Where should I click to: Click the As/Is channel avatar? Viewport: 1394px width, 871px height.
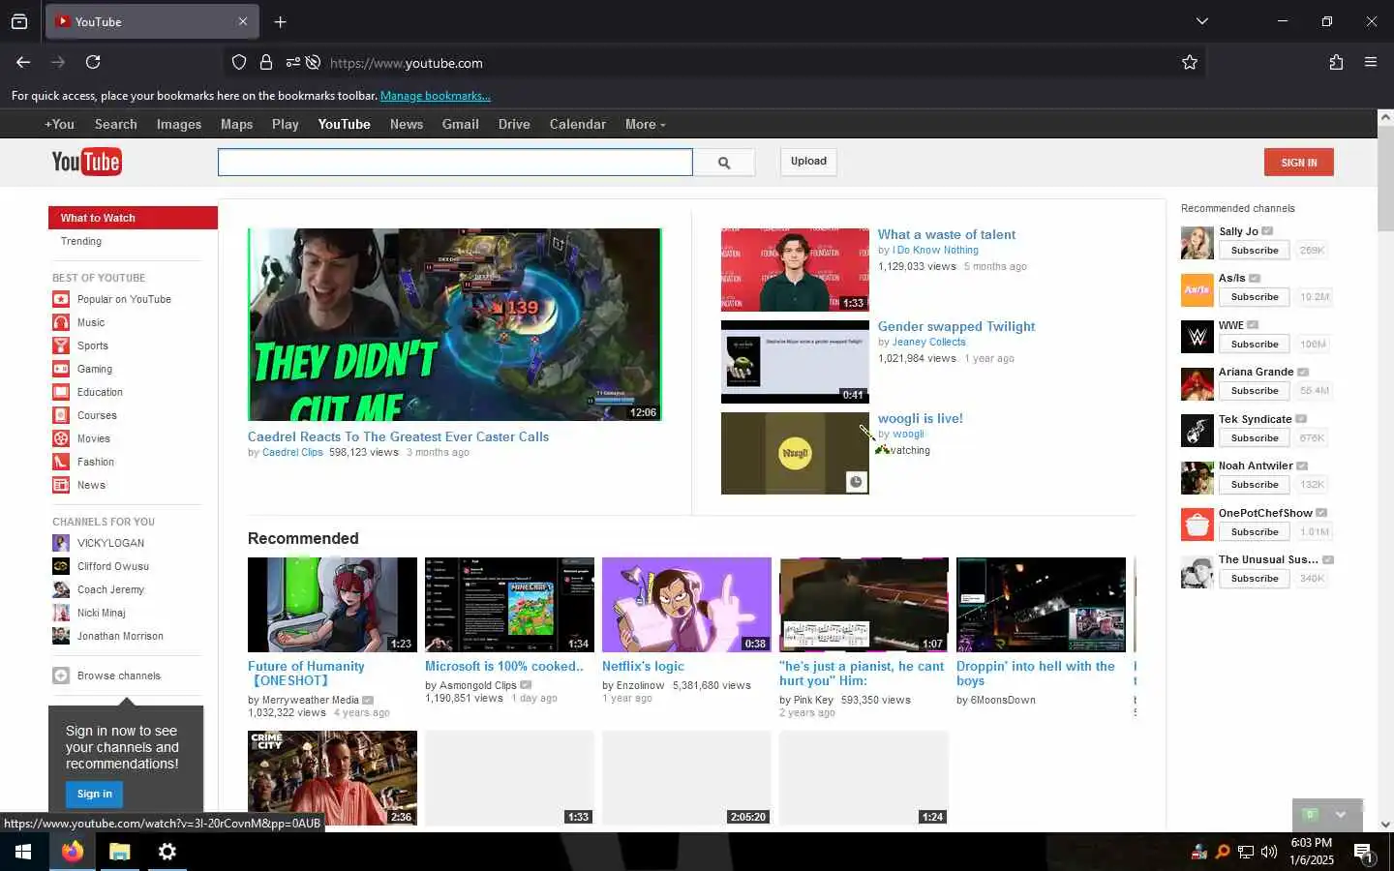1197,289
